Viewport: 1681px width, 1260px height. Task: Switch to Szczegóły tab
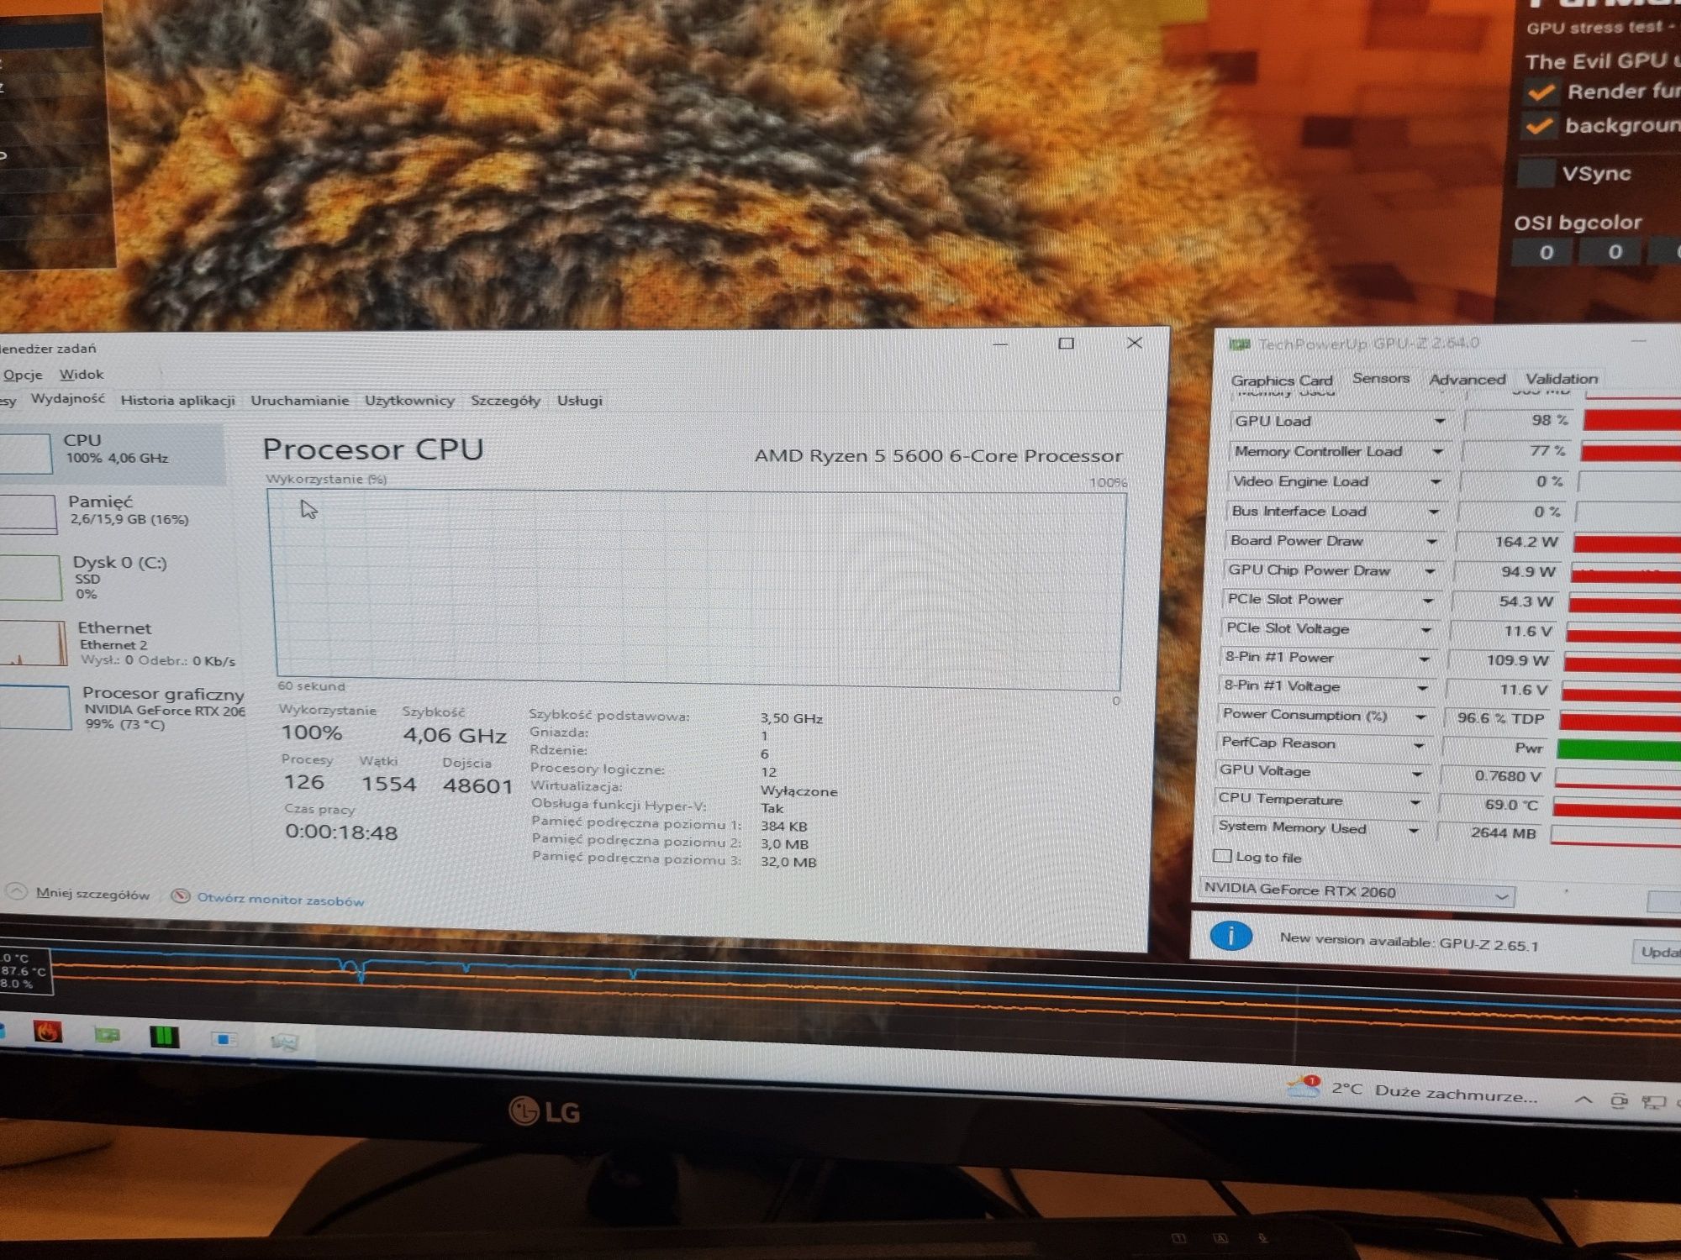coord(505,400)
